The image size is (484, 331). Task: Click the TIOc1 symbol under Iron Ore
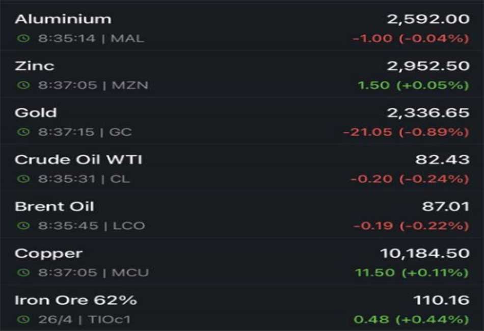109,320
